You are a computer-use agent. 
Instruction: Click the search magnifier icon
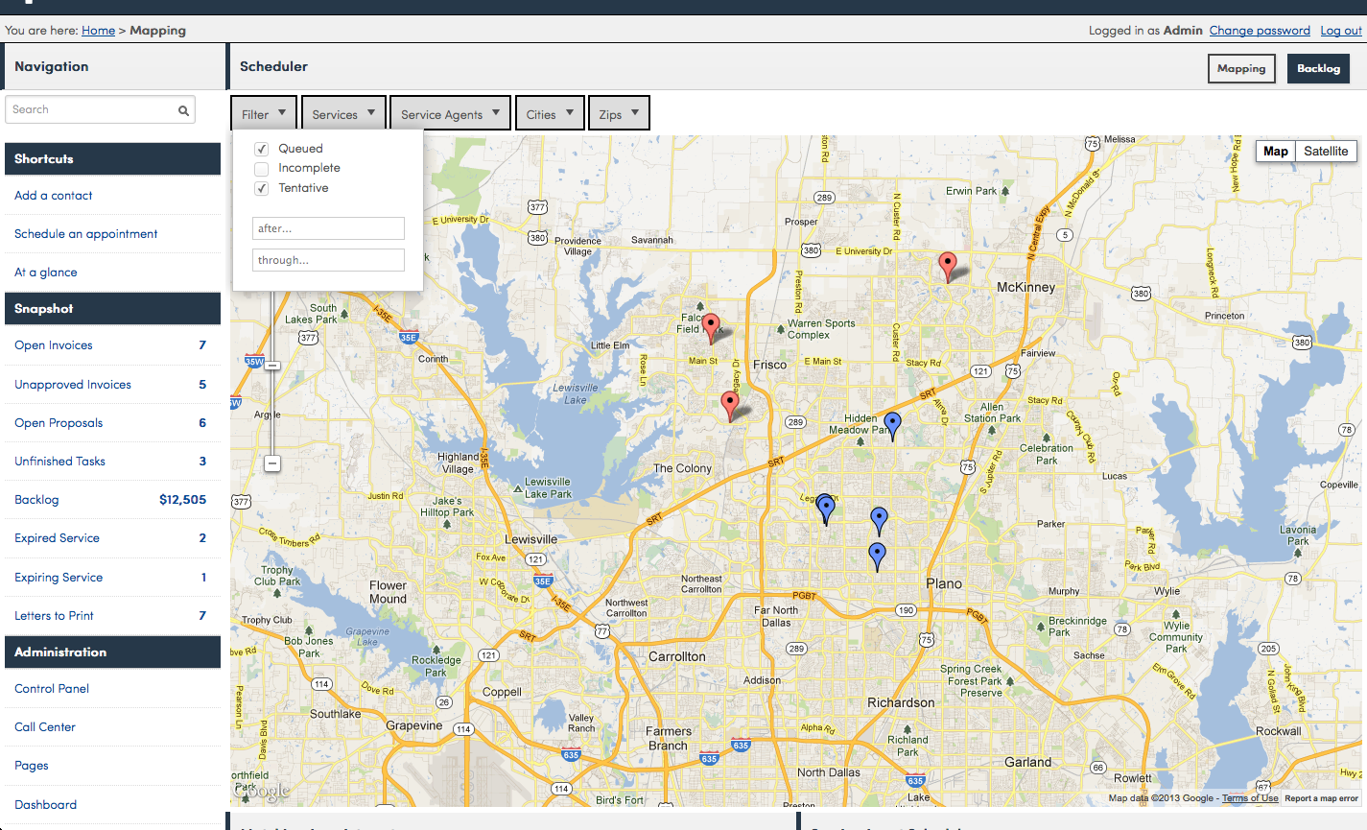click(183, 110)
